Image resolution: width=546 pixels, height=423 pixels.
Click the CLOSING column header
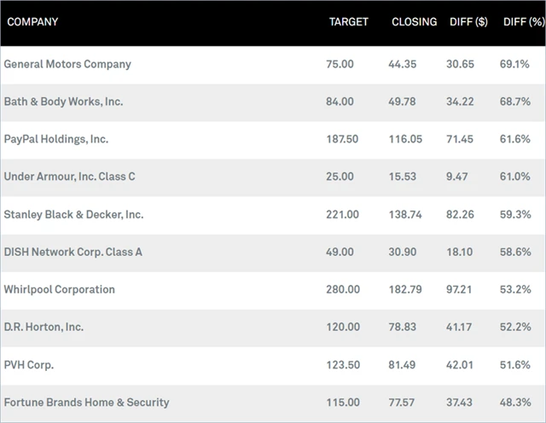pos(414,22)
